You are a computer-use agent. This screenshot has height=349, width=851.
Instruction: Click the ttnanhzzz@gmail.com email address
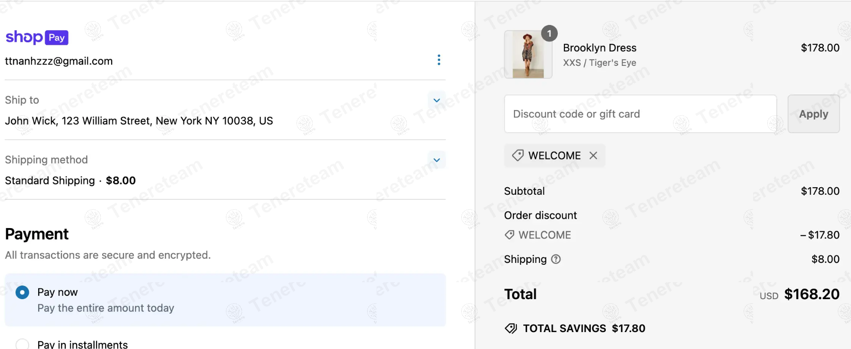pyautogui.click(x=59, y=61)
